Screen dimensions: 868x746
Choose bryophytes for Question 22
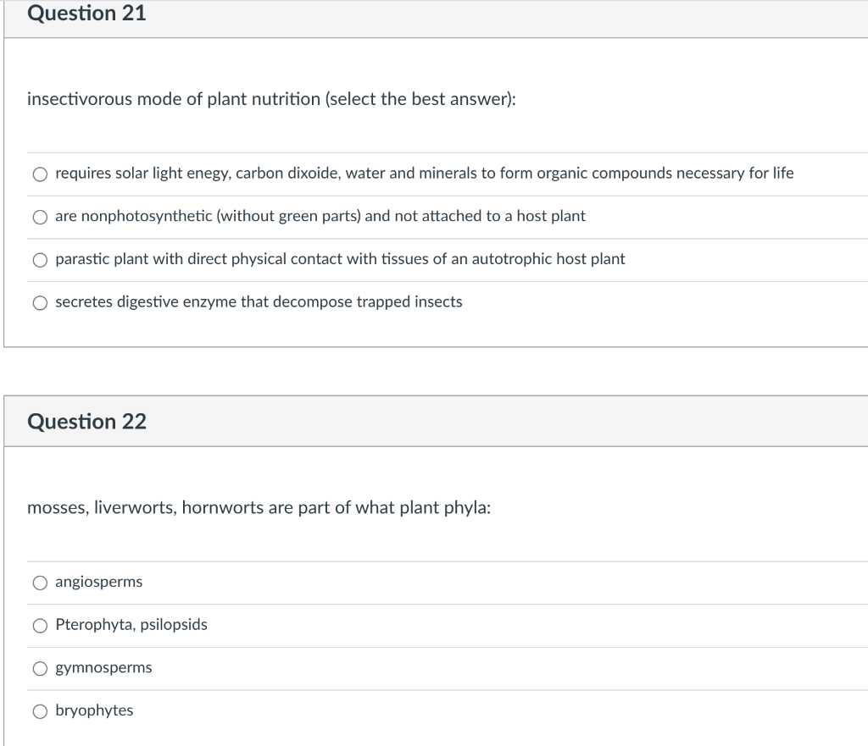40,711
